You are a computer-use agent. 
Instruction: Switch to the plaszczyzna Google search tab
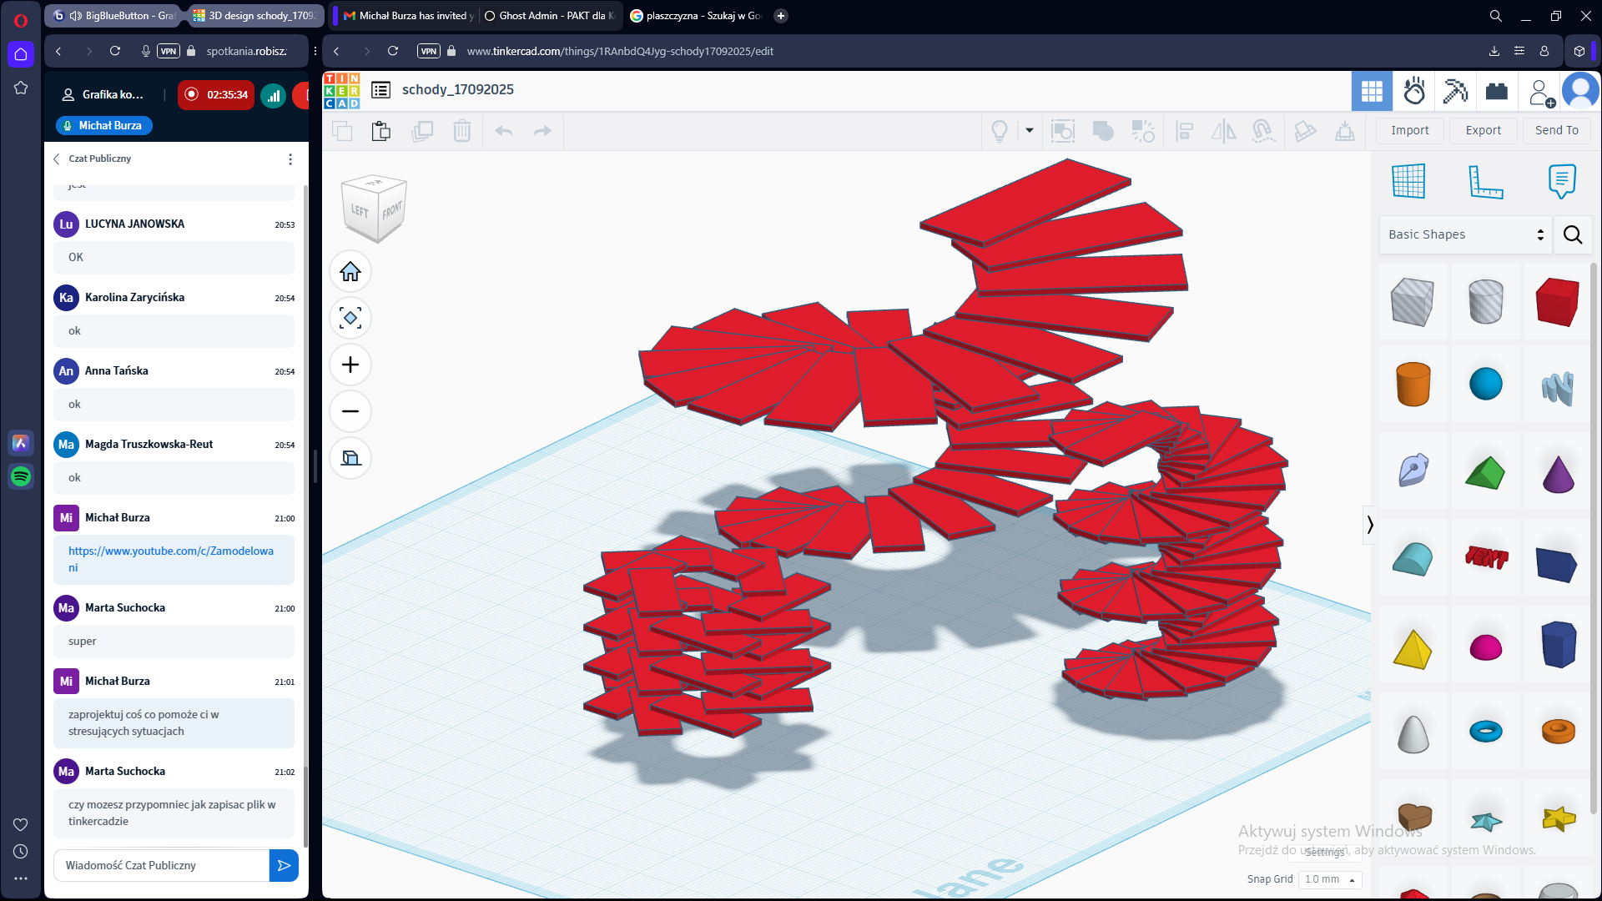[695, 16]
